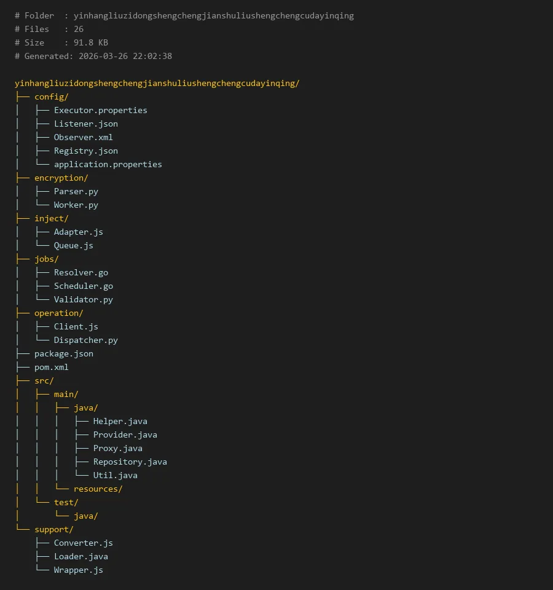553x590 pixels.
Task: Open the package.json file
Action: point(63,353)
